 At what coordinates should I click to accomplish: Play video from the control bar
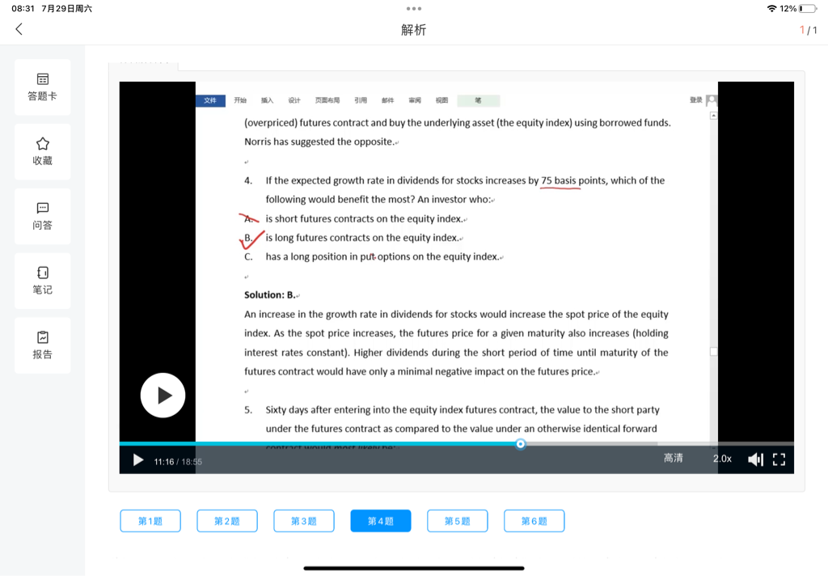pos(138,460)
